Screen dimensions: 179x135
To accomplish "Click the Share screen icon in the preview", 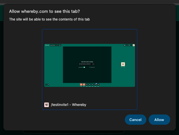I will 87,85.
